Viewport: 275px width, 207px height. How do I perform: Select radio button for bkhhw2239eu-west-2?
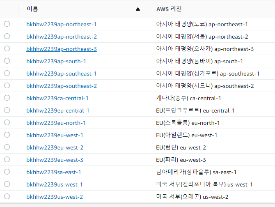click(7, 147)
